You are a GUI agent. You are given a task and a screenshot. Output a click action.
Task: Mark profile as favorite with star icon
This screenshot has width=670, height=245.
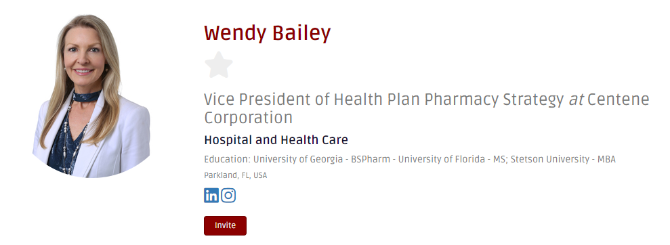(x=219, y=65)
